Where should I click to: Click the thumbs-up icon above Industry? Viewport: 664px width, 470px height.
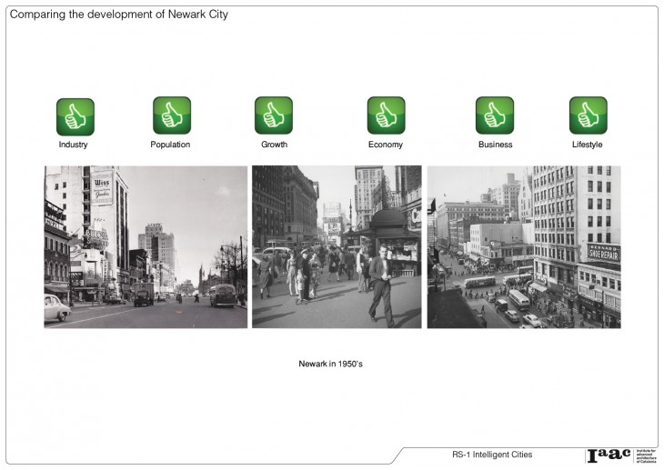(75, 116)
